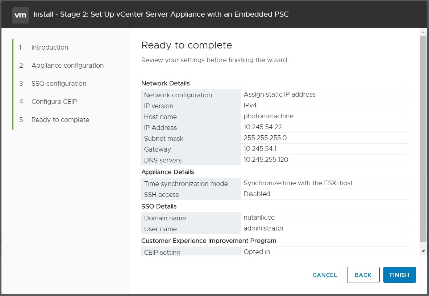Screen dimensions: 429x296
Task: Click the 'Network configuration' row label
Action: 178,95
